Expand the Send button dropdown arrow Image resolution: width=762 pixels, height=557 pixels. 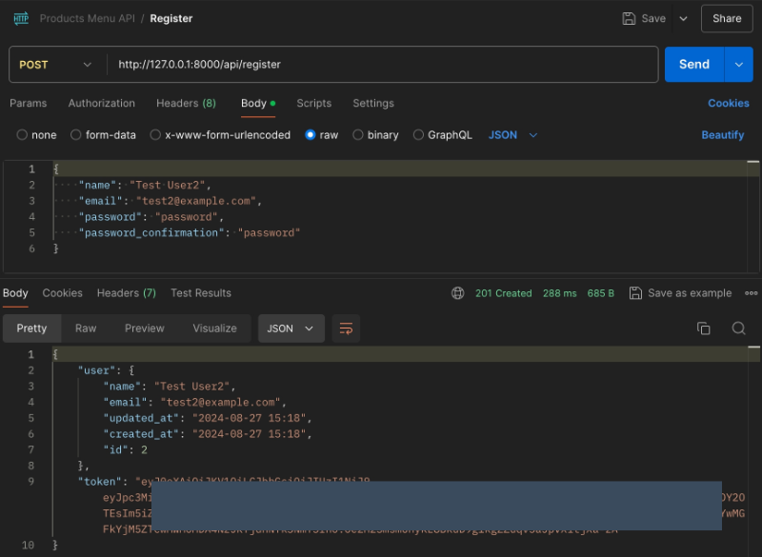tap(738, 65)
